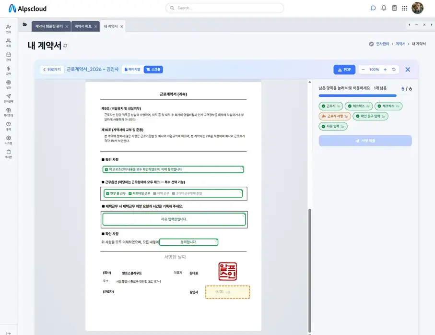Refresh the 내 계약서 page
This screenshot has height=335, width=435.
[x=65, y=46]
